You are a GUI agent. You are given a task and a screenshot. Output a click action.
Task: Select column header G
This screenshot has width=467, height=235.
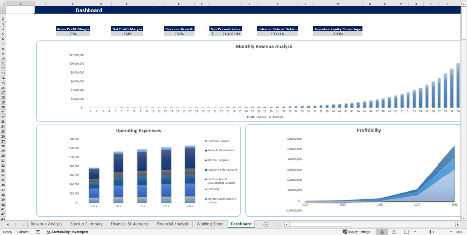tap(179, 4)
